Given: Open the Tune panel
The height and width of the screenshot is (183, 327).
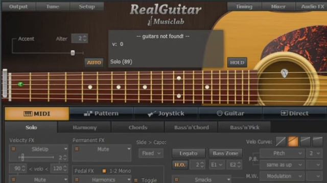Looking at the screenshot, I should pos(53,7).
